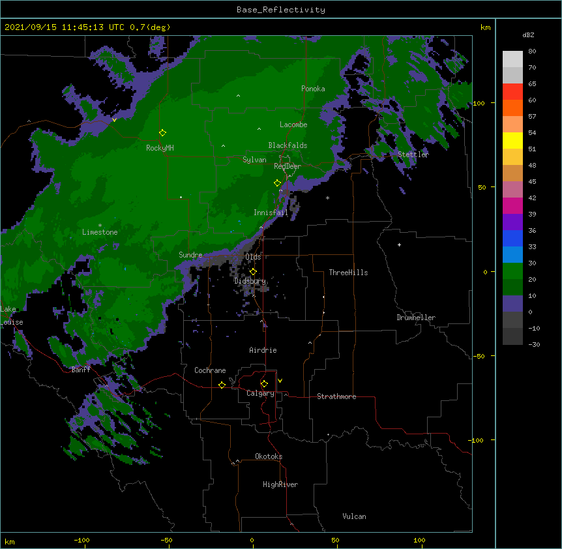Click the Sylvan label on the map
This screenshot has height=549, width=562.
[254, 160]
